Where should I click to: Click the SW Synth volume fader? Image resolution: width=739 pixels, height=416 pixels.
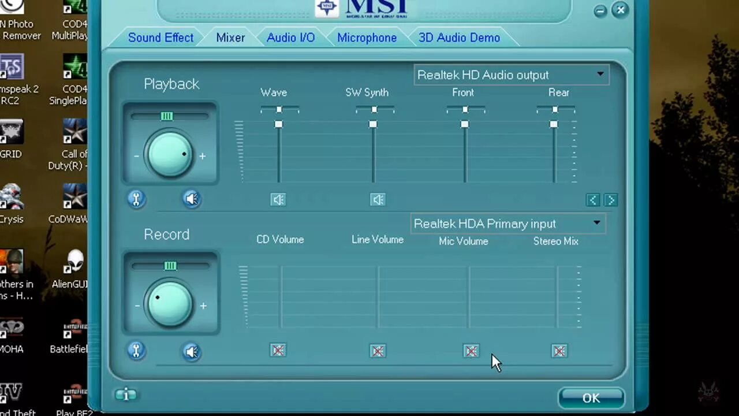coord(373,124)
